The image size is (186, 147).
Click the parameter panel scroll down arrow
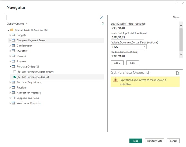click(181, 54)
